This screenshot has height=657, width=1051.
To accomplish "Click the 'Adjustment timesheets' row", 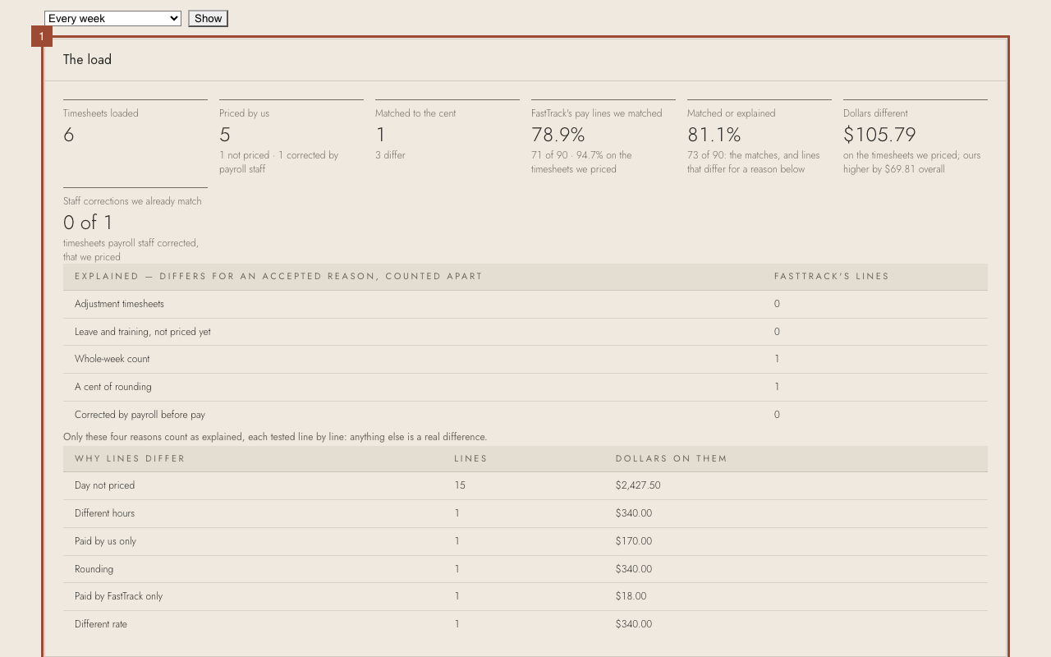I will (525, 304).
